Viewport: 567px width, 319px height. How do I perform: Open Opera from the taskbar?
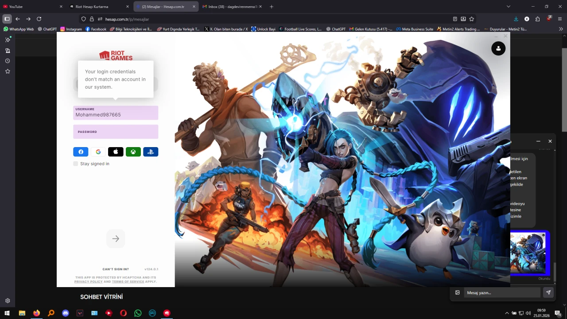[x=124, y=313]
